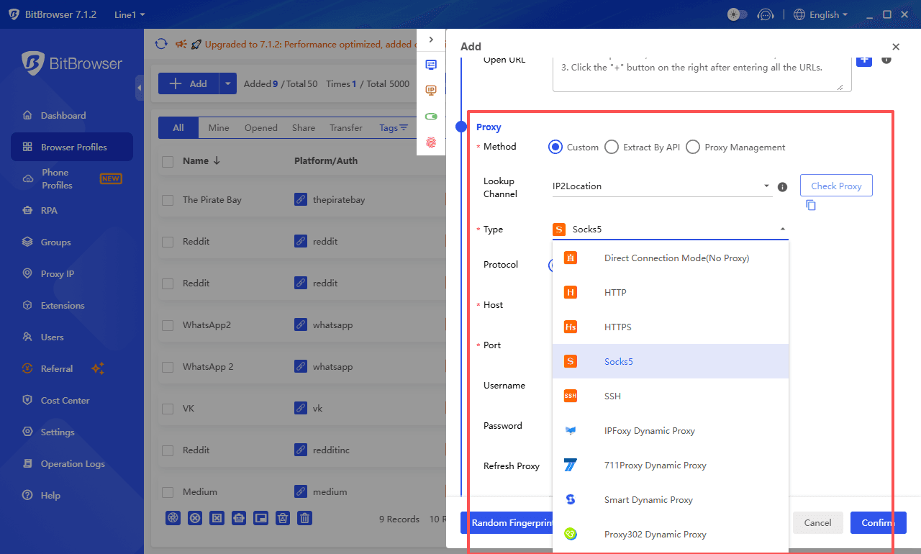Screen dimensions: 921x554
Task: Select the Proxy Management radio button
Action: click(x=693, y=147)
